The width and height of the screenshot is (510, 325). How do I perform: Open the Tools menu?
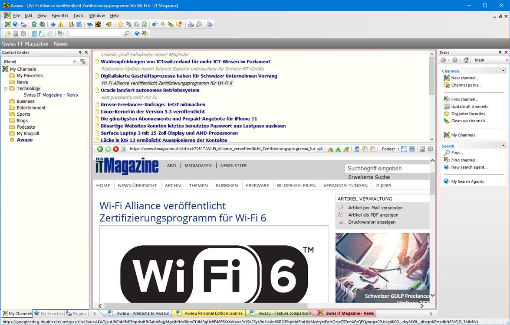[x=79, y=15]
